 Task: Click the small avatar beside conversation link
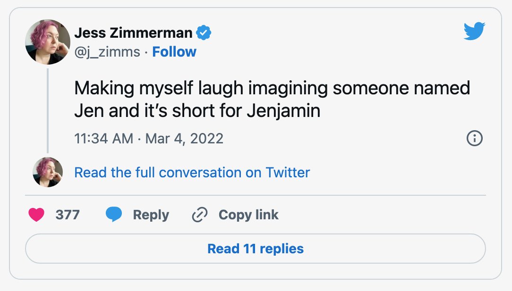(x=48, y=172)
